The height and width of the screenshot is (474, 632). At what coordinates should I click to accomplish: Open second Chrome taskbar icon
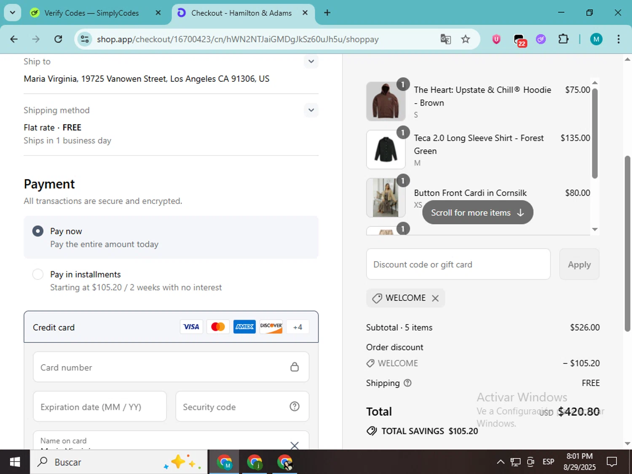(254, 462)
